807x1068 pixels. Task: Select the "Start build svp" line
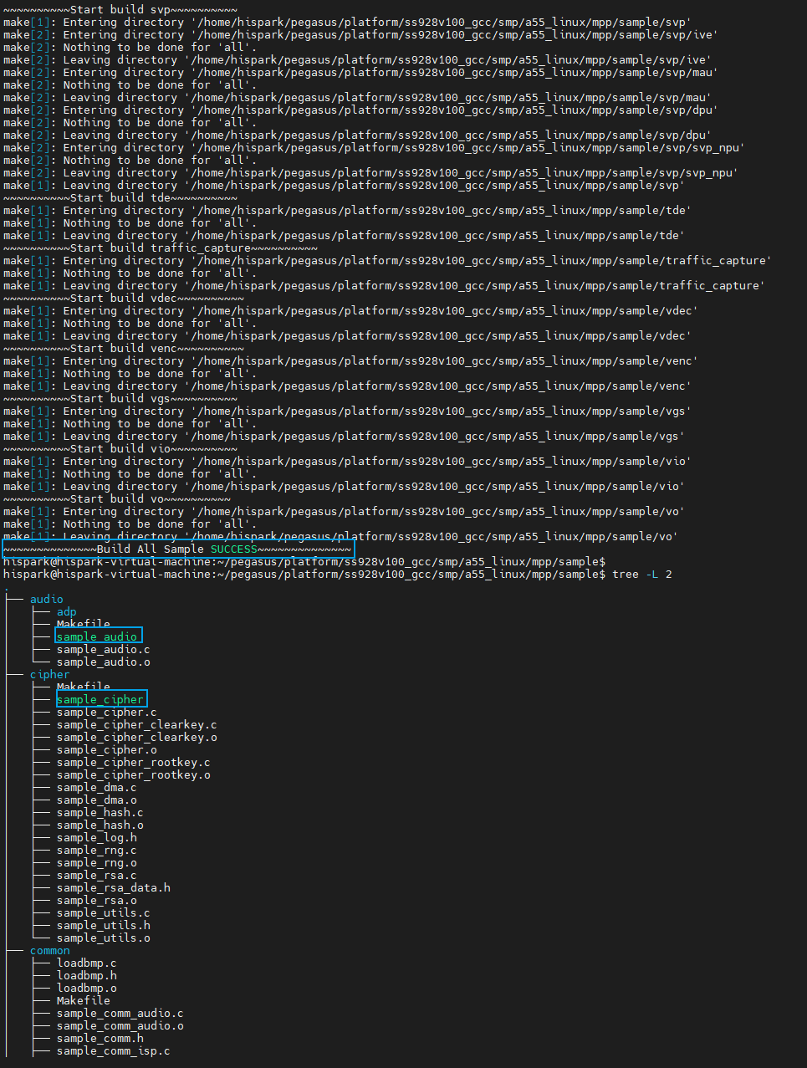(x=120, y=9)
